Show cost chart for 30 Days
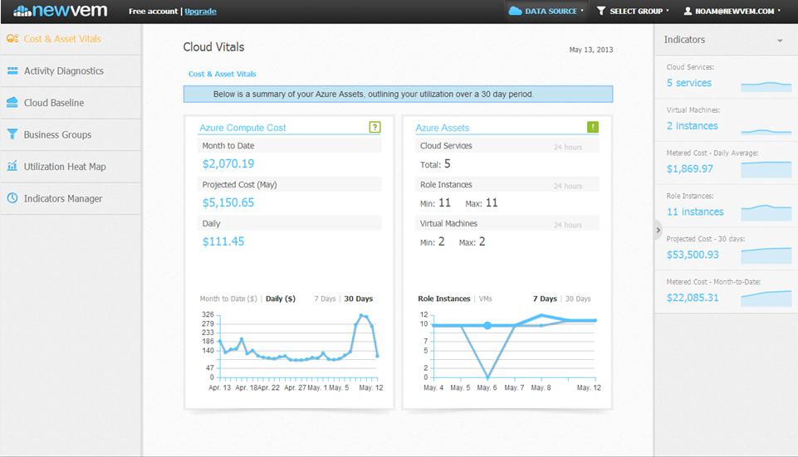Image resolution: width=798 pixels, height=457 pixels. (x=358, y=299)
